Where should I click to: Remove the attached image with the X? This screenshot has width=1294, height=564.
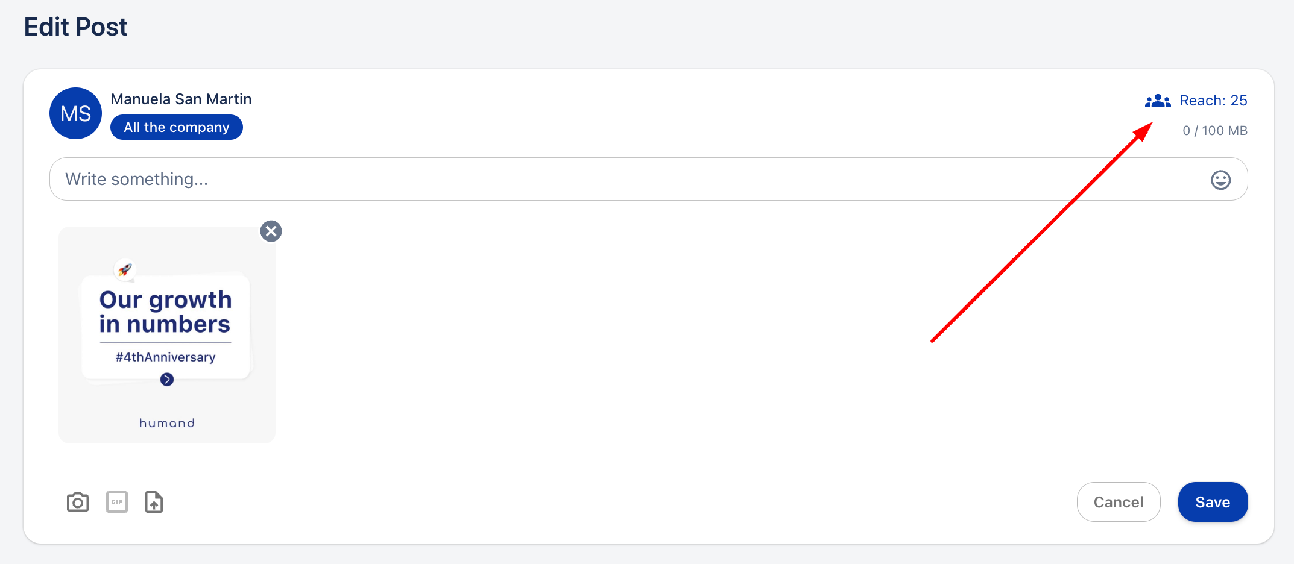pyautogui.click(x=271, y=231)
